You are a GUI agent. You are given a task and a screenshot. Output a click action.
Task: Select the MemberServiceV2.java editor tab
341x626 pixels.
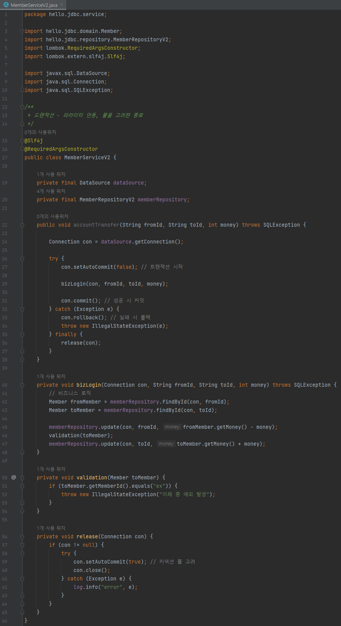[x=33, y=5]
